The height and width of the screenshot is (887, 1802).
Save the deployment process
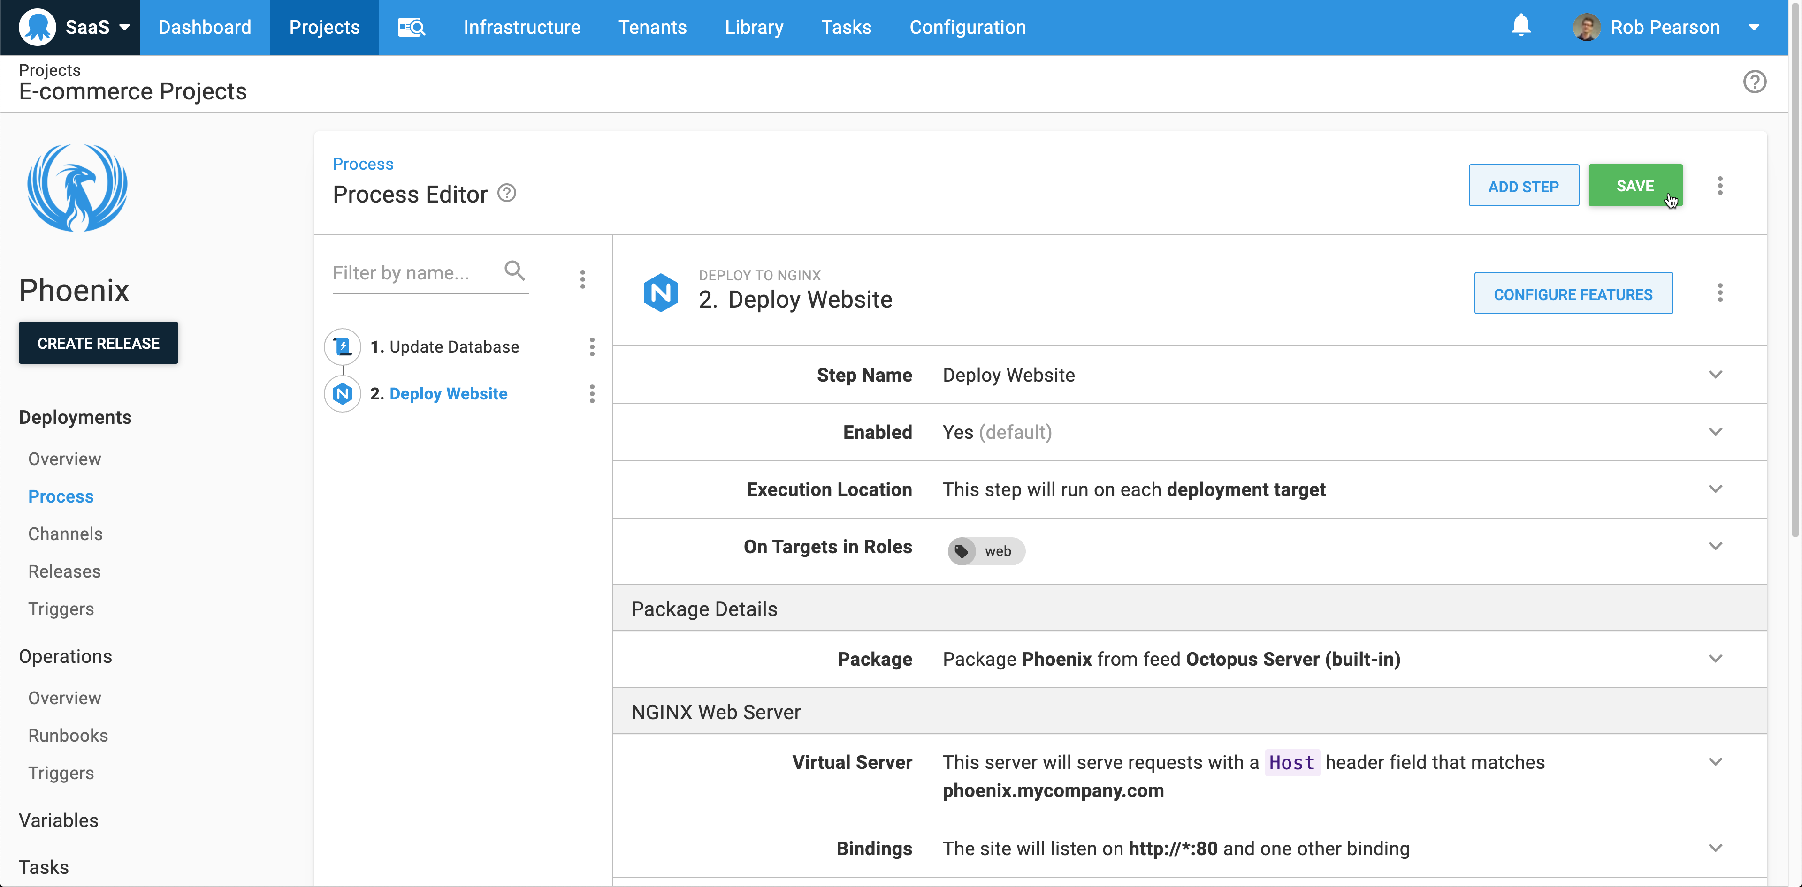point(1635,185)
